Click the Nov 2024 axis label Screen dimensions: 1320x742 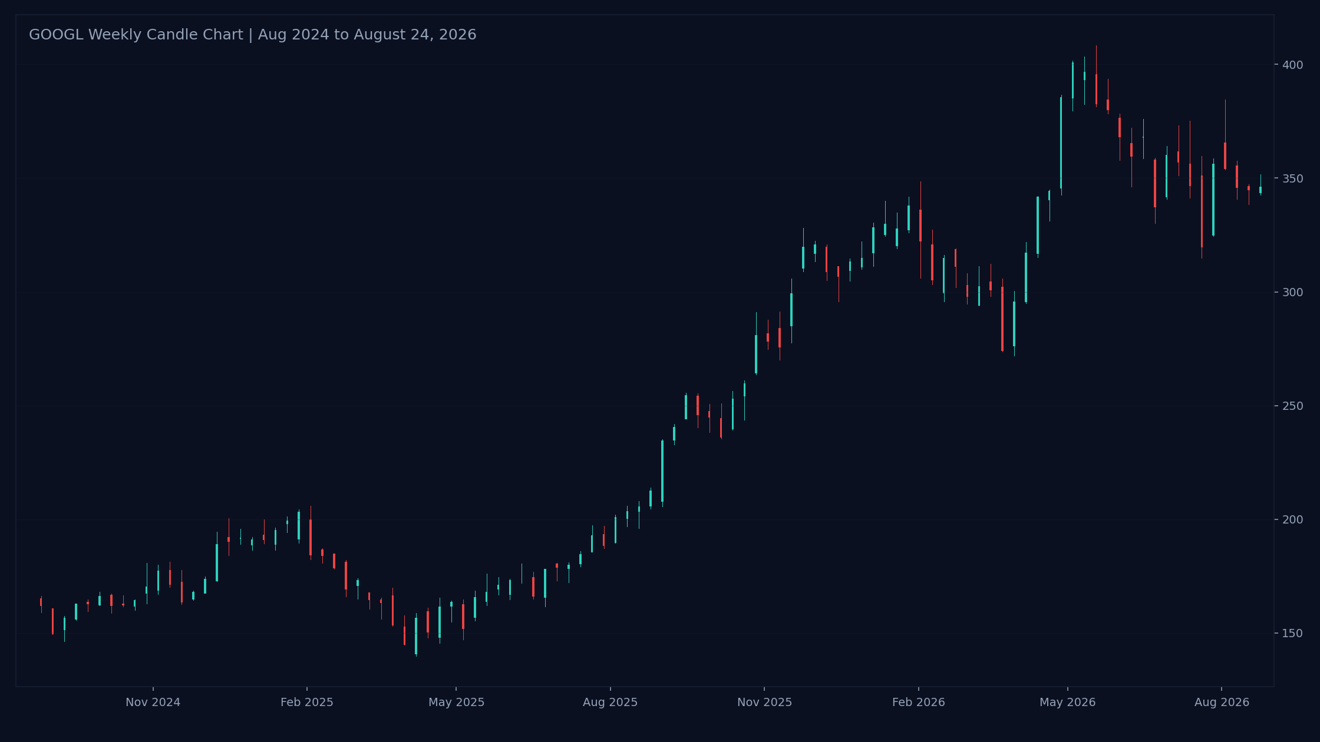click(x=153, y=703)
